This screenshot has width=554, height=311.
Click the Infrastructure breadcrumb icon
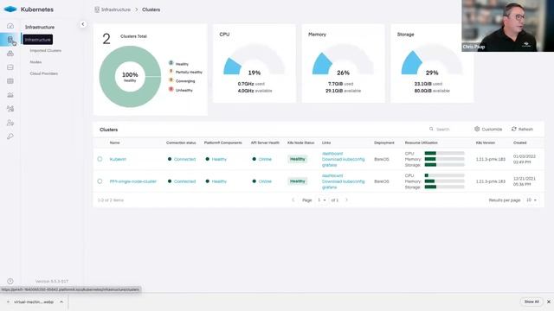(97, 10)
